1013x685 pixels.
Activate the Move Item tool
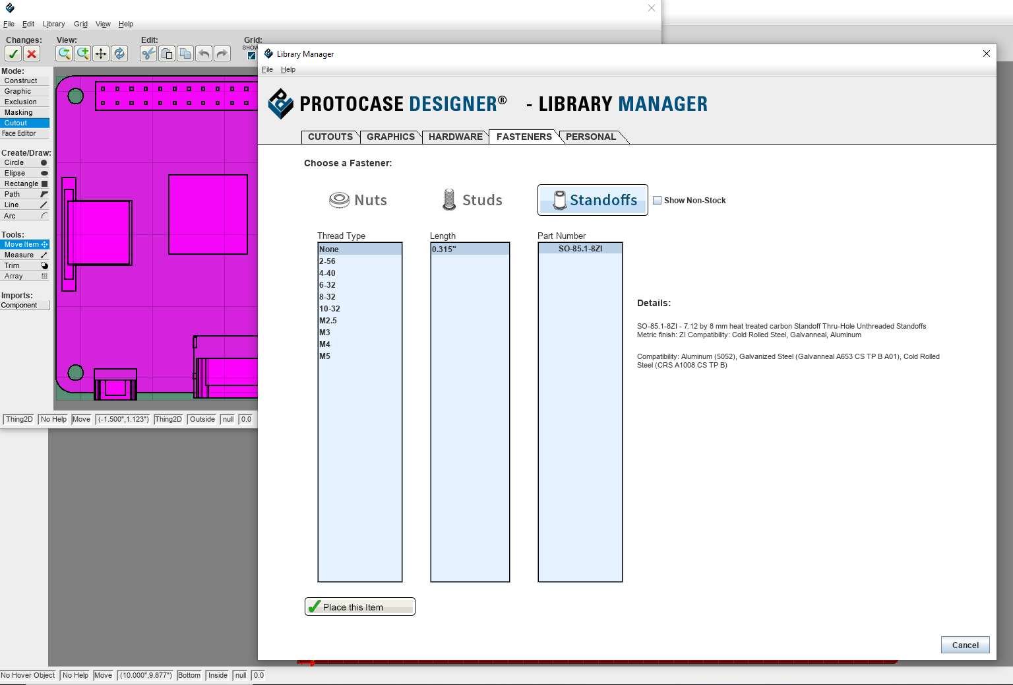[x=25, y=244]
